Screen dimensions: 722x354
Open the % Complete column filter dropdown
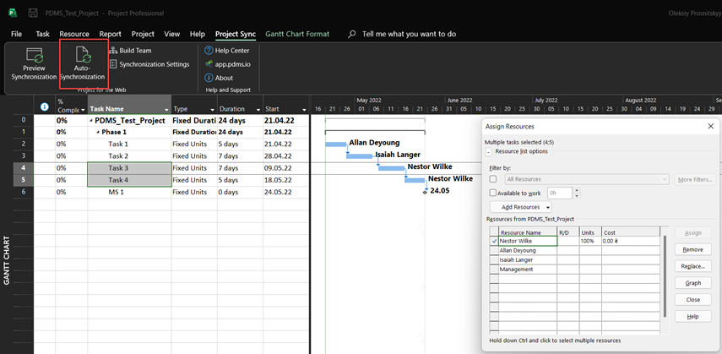point(83,110)
